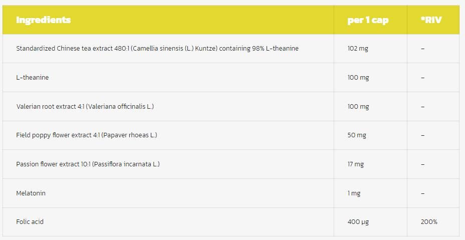Select the Melatonin ingredient name

click(x=31, y=193)
